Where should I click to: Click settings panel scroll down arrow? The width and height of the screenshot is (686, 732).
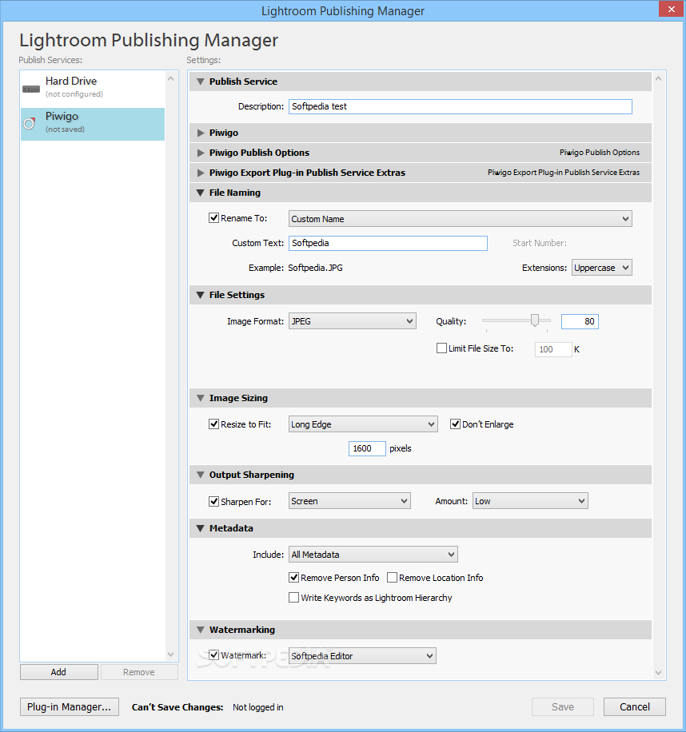point(659,673)
